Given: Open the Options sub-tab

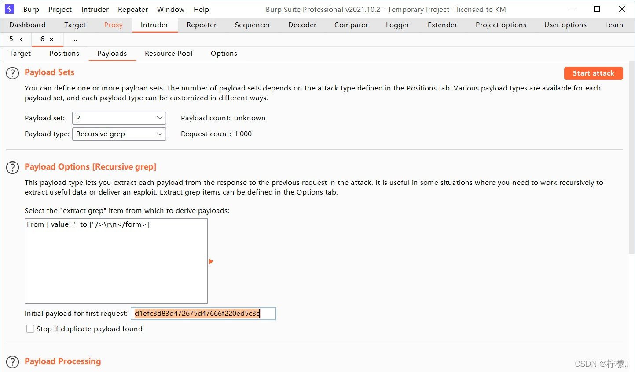Looking at the screenshot, I should [x=224, y=54].
